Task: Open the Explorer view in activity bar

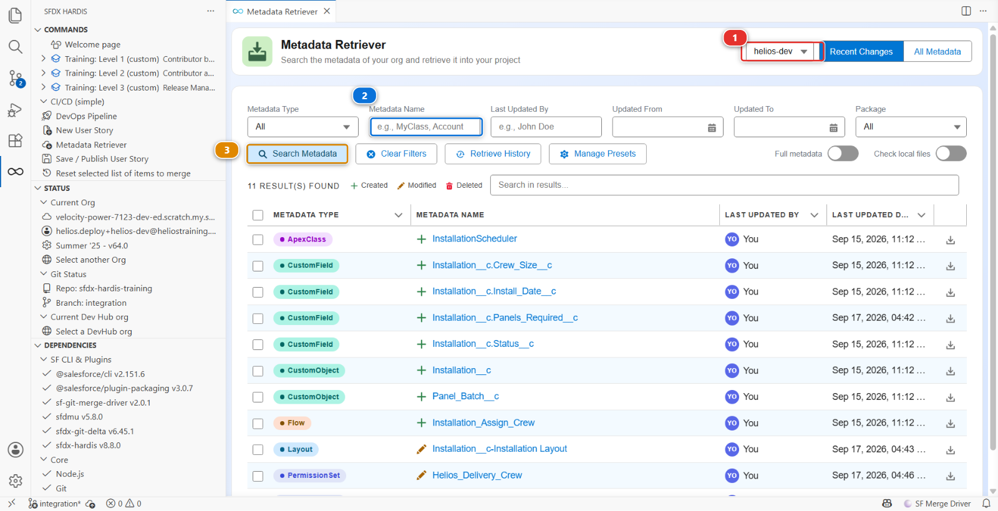Action: tap(16, 16)
